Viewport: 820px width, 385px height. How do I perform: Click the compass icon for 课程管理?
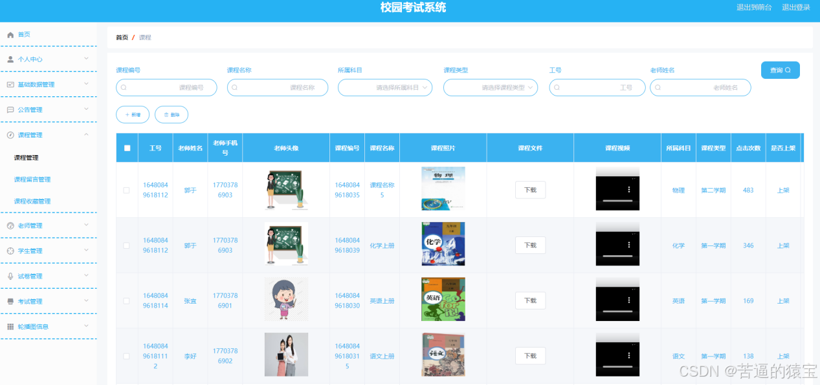10,135
